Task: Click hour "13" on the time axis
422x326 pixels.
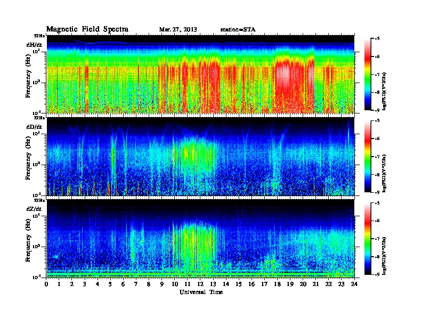Action: (x=213, y=284)
